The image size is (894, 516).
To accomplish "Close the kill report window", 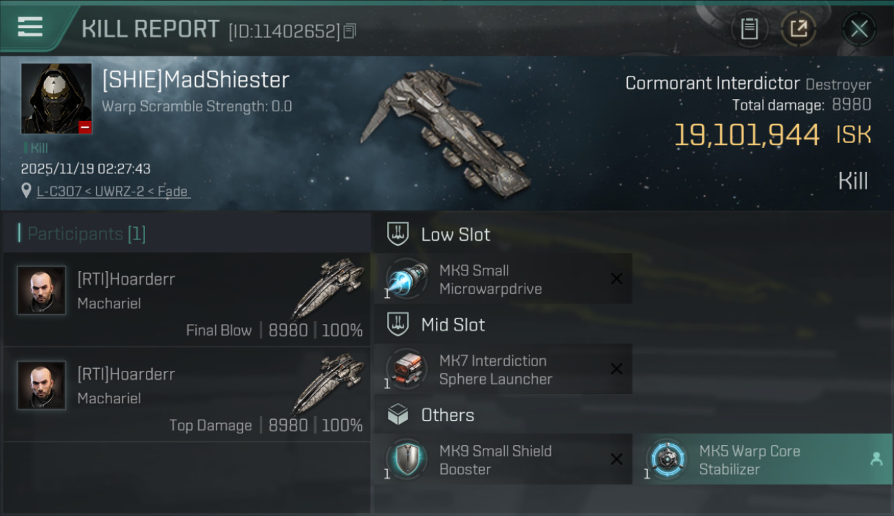I will point(859,29).
